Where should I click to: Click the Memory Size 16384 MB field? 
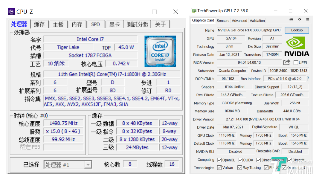click(232, 111)
